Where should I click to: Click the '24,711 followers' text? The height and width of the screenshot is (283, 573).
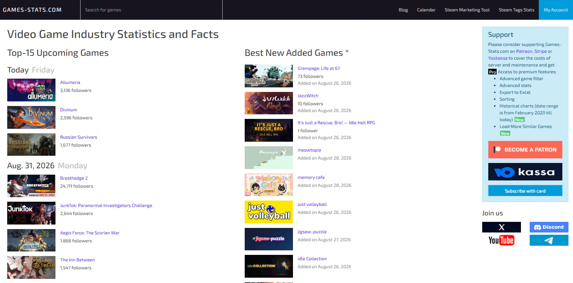pyautogui.click(x=76, y=186)
